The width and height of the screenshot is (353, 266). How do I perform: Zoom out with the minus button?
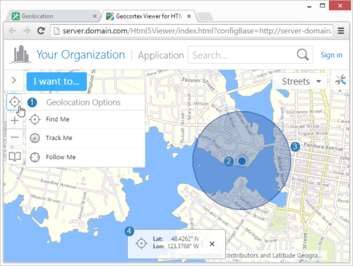click(x=15, y=137)
